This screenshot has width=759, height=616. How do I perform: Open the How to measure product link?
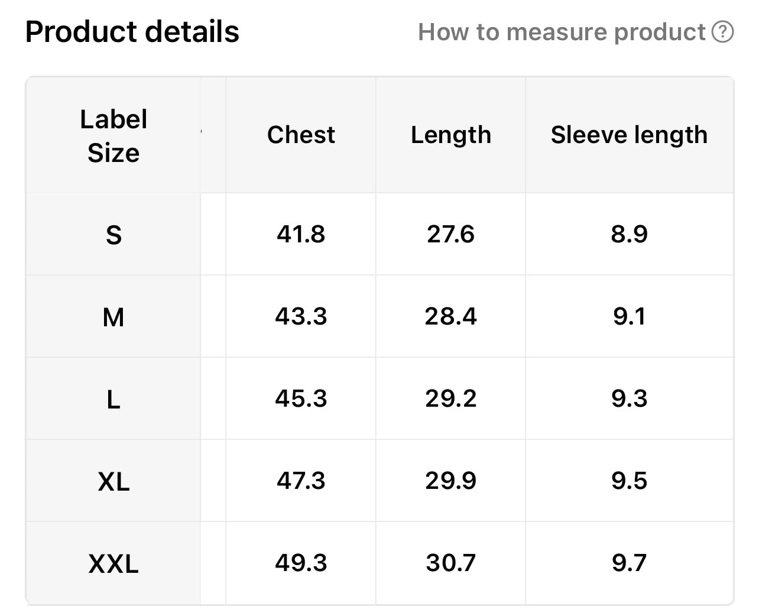562,32
